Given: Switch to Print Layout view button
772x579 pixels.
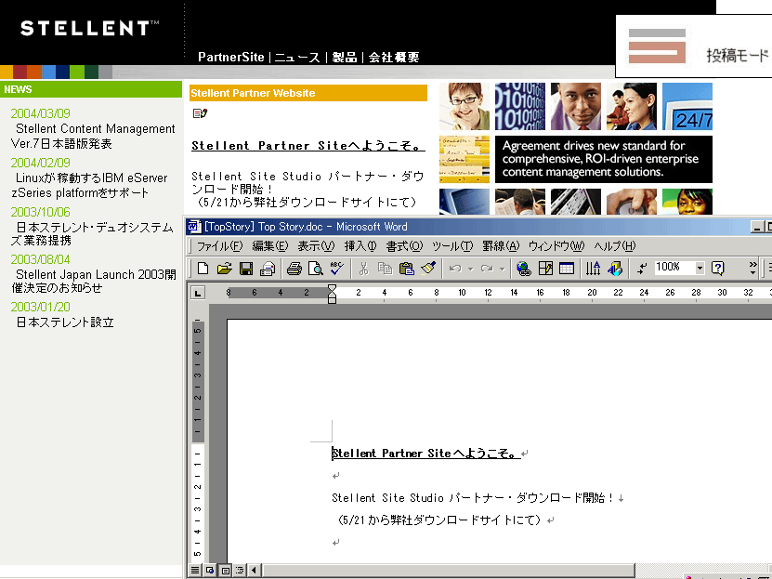Looking at the screenshot, I should (225, 570).
